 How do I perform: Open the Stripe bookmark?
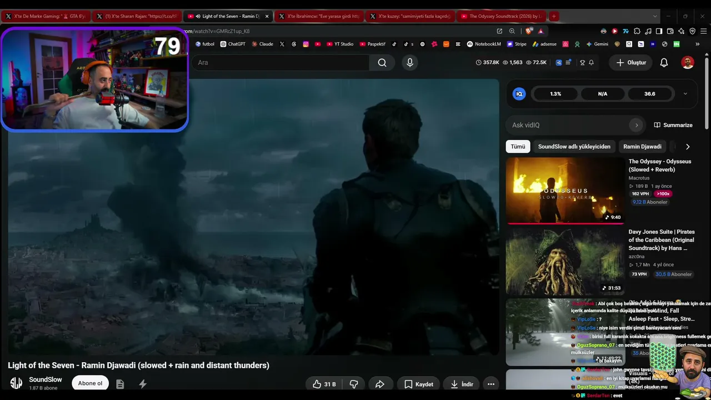[x=517, y=44]
